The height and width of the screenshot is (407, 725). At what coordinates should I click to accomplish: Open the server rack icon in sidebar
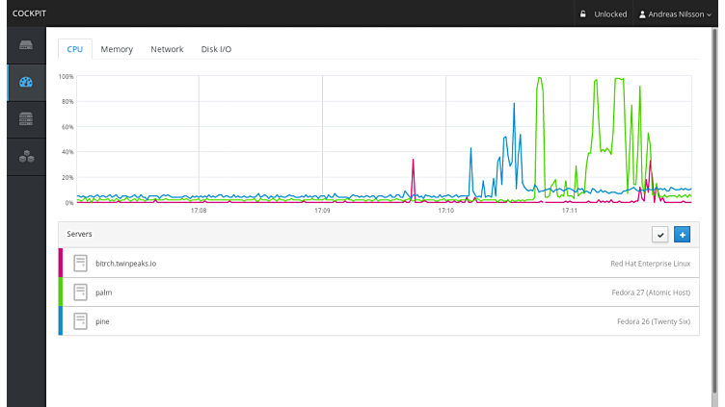click(26, 119)
